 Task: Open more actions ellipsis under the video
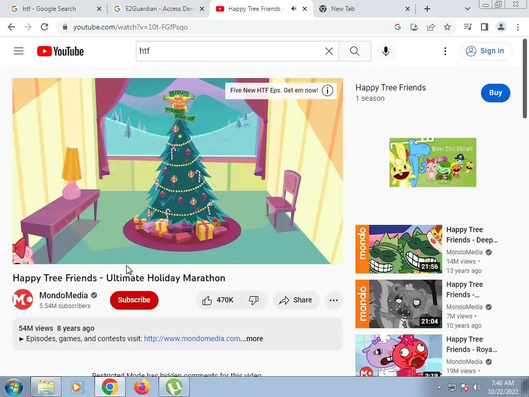[x=333, y=300]
